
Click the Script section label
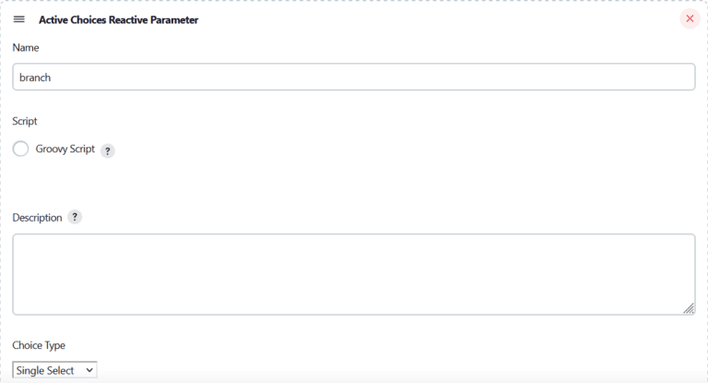click(24, 121)
